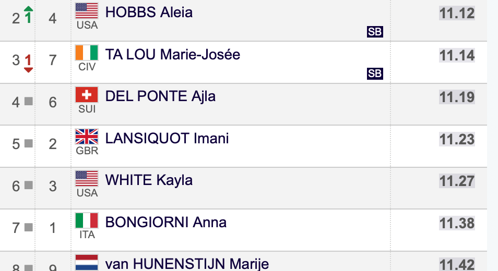Click the SB badge in TA LOU's row
This screenshot has width=498, height=271.
375,73
